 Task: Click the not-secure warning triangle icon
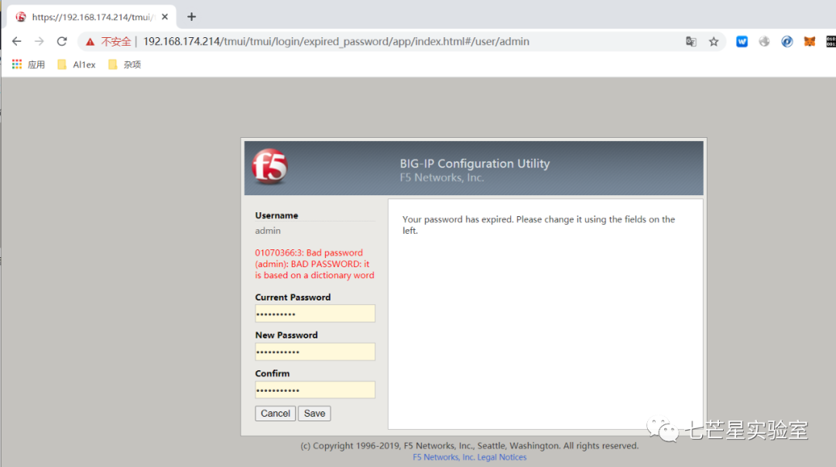tap(90, 42)
